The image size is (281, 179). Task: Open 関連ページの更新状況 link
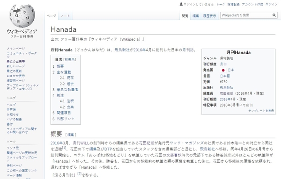[x=22, y=153]
